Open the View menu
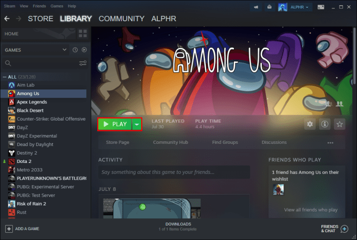This screenshot has width=357, height=240. [x=24, y=6]
